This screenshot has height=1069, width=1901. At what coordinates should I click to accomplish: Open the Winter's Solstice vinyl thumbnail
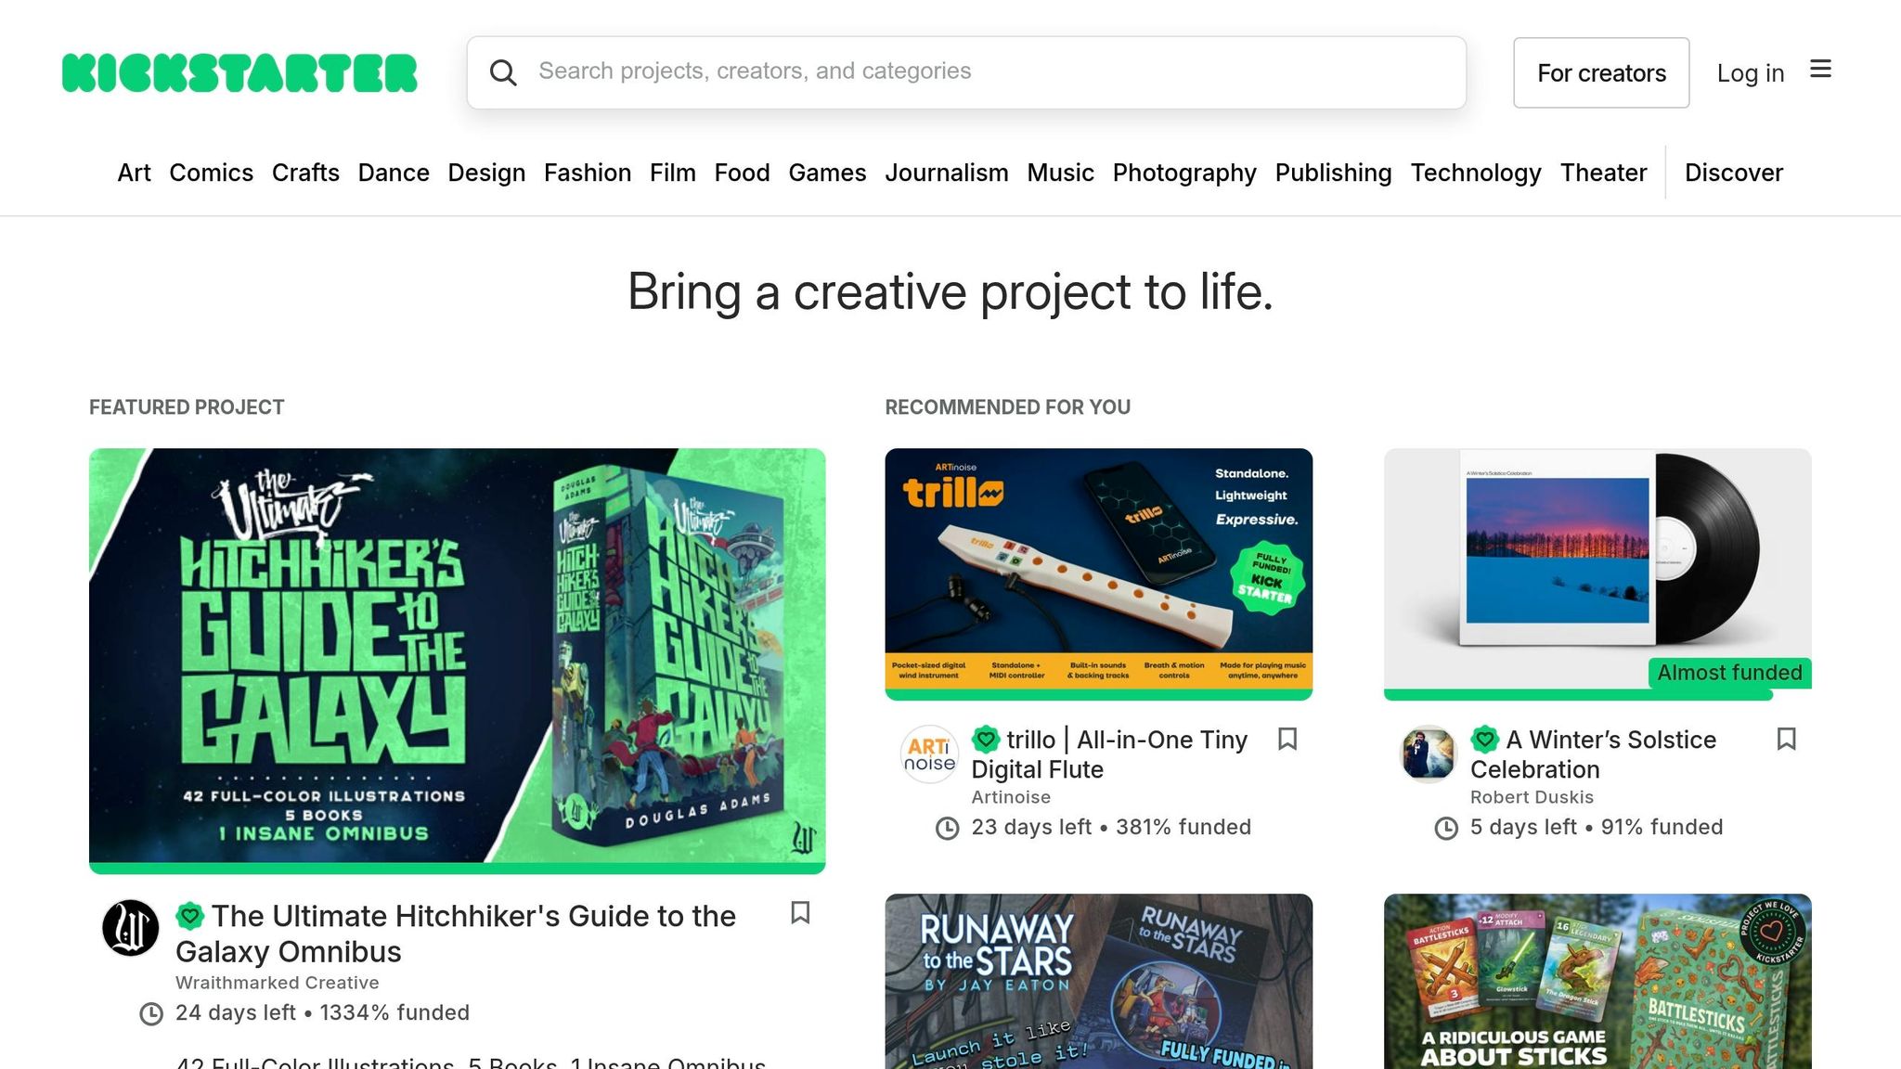point(1597,569)
